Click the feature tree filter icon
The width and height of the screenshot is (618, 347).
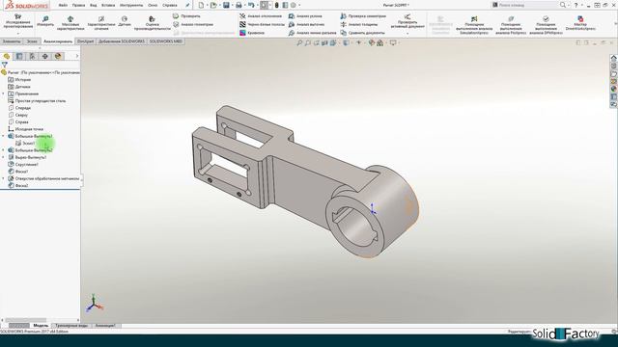click(4, 65)
